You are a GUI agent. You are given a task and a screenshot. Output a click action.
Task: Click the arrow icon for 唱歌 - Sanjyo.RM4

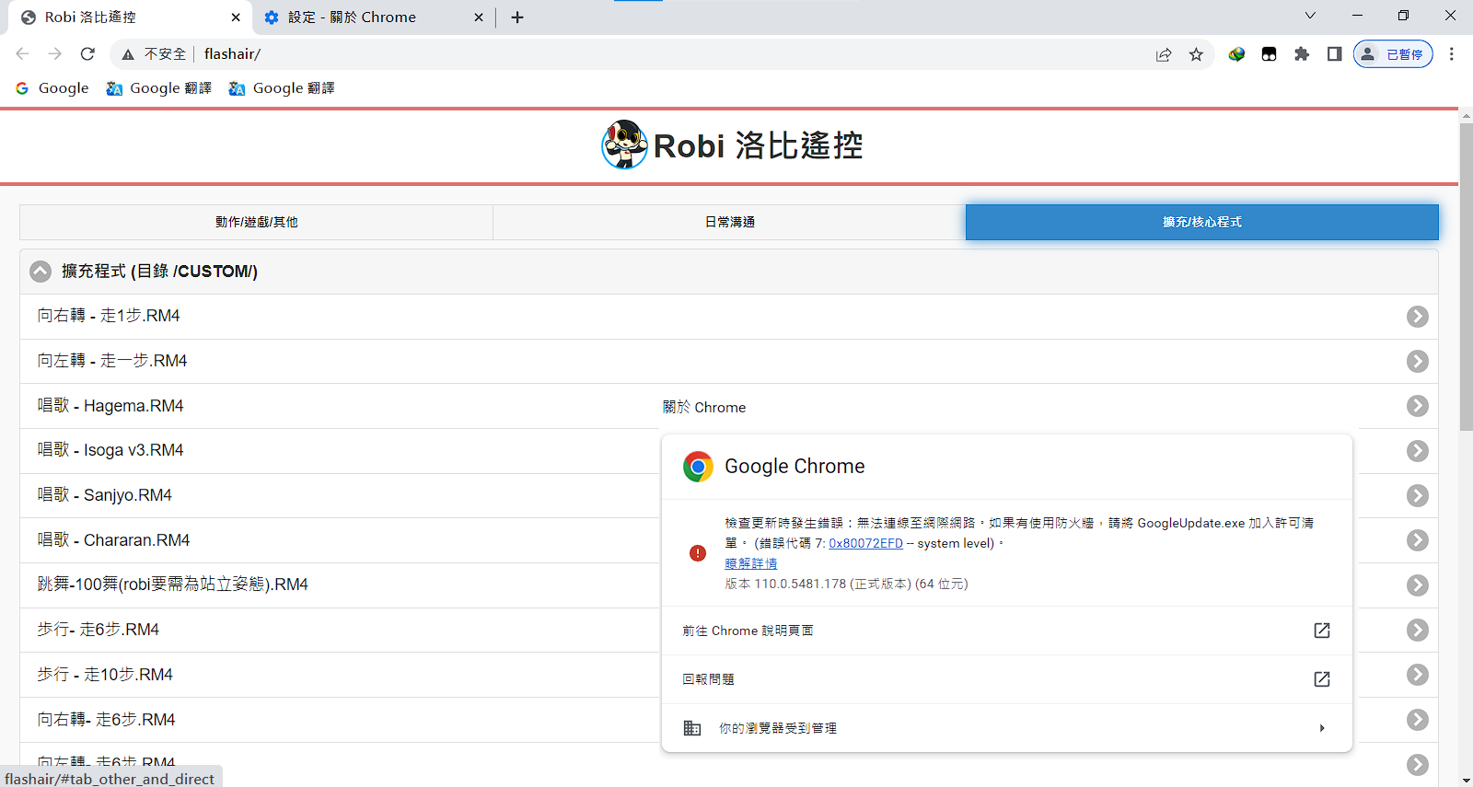pyautogui.click(x=1418, y=496)
